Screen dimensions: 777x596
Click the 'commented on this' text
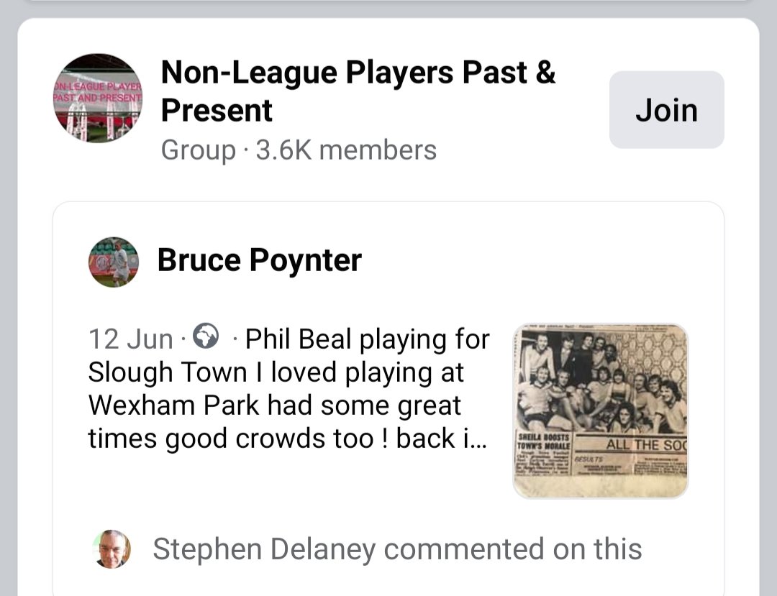[513, 549]
